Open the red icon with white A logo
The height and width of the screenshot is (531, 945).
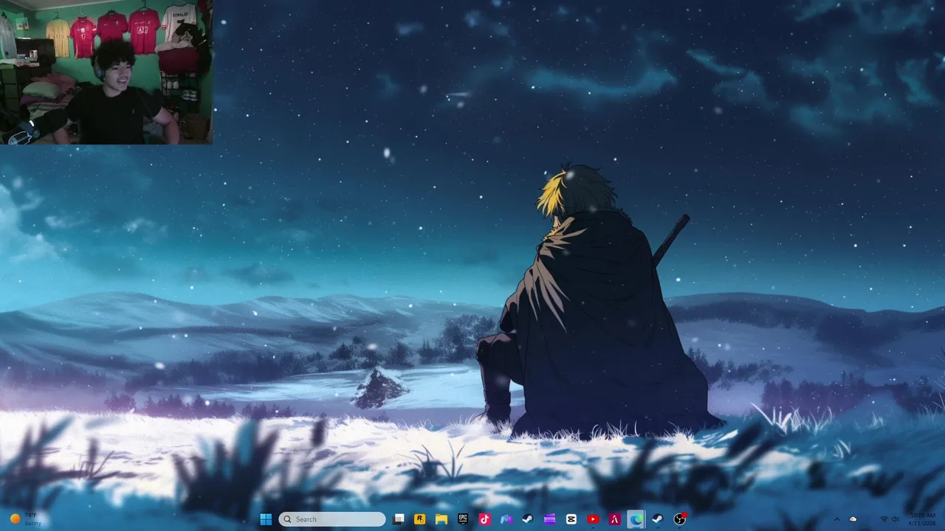[x=614, y=519]
